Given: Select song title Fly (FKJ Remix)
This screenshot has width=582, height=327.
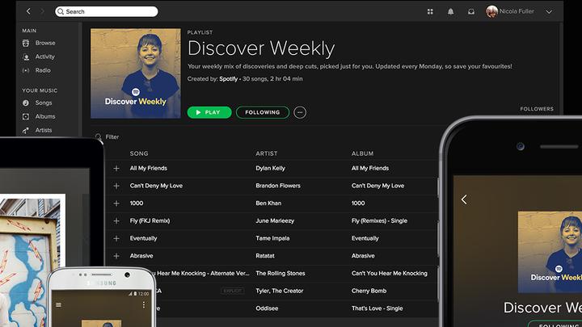Looking at the screenshot, I should coord(150,221).
